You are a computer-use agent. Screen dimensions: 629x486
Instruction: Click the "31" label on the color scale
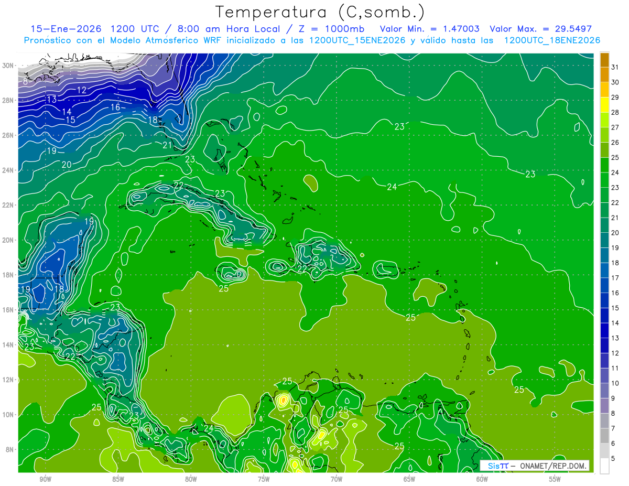(615, 67)
